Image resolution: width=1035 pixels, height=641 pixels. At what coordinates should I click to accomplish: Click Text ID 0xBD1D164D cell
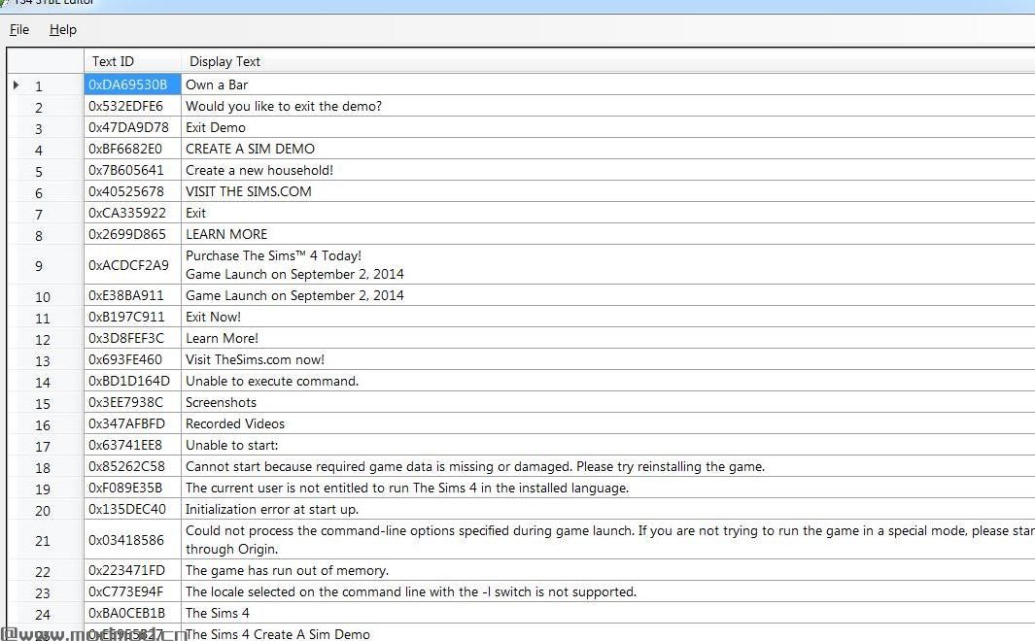coord(129,381)
